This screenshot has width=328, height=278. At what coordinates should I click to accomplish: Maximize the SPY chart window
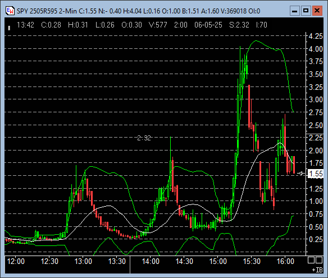pos(306,11)
